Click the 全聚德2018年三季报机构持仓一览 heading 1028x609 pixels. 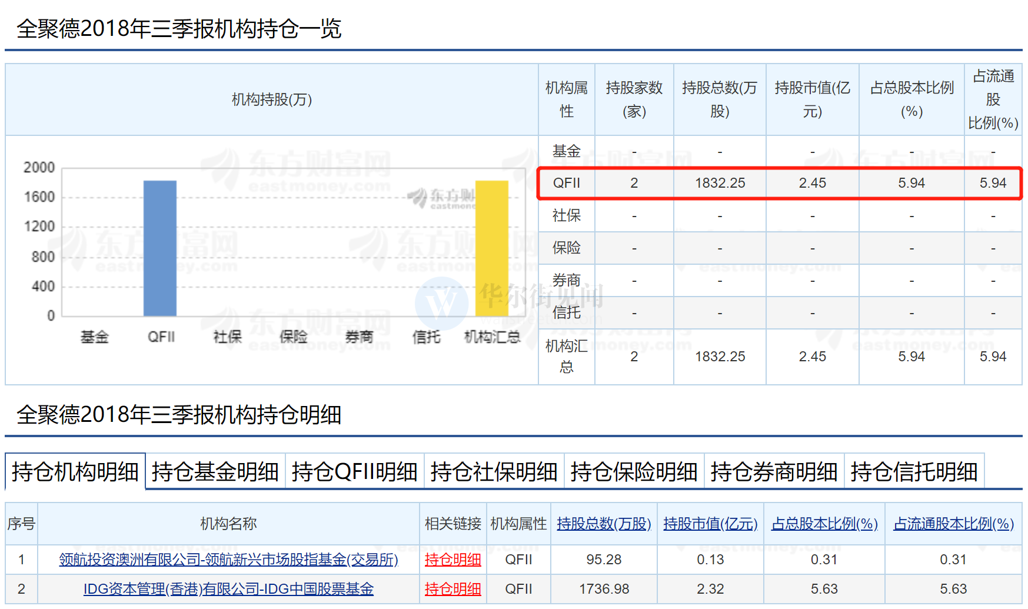[x=179, y=28]
